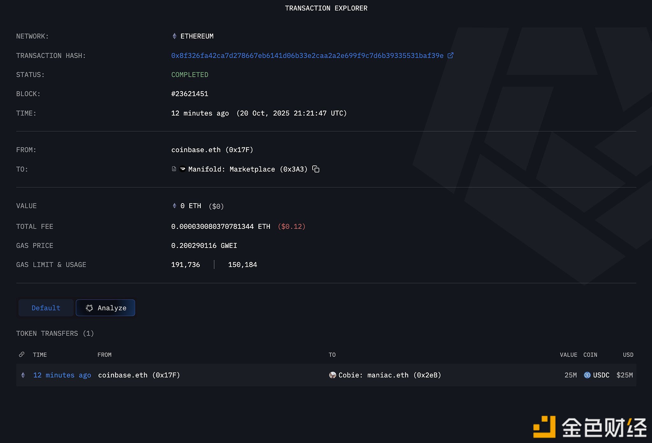
Task: Click coinbase.eth in token transfers row
Action: pyautogui.click(x=139, y=375)
